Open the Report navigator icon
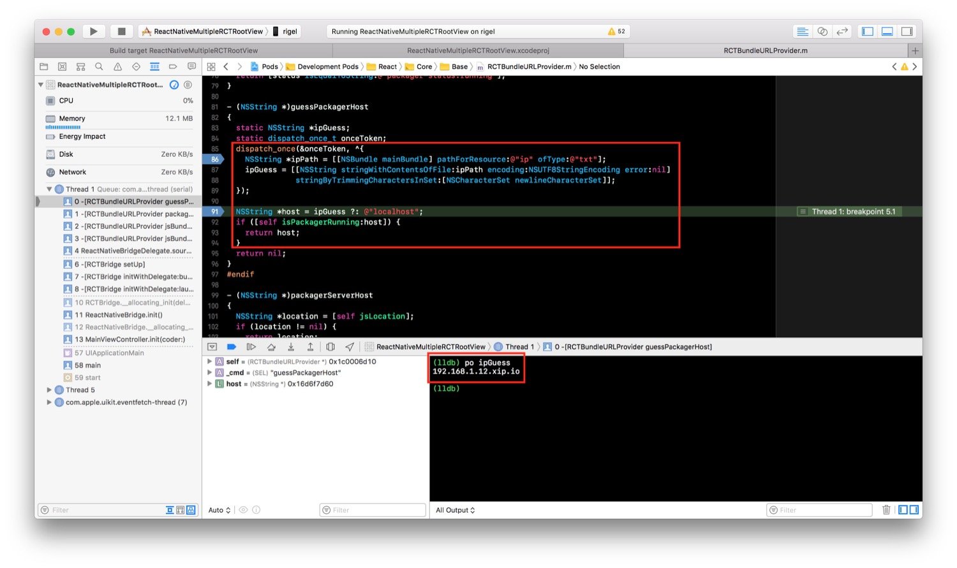Screen dimensions: 957x568 tap(191, 66)
